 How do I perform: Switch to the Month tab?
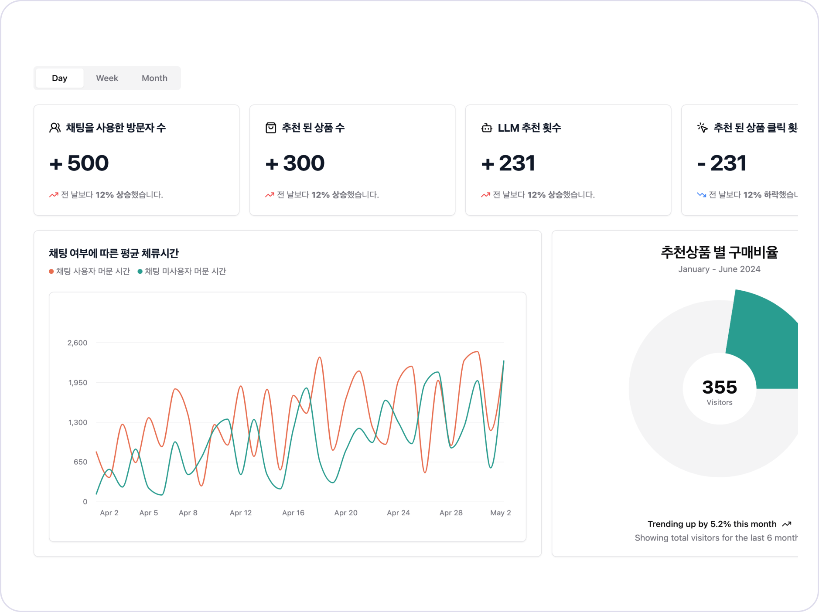tap(154, 78)
